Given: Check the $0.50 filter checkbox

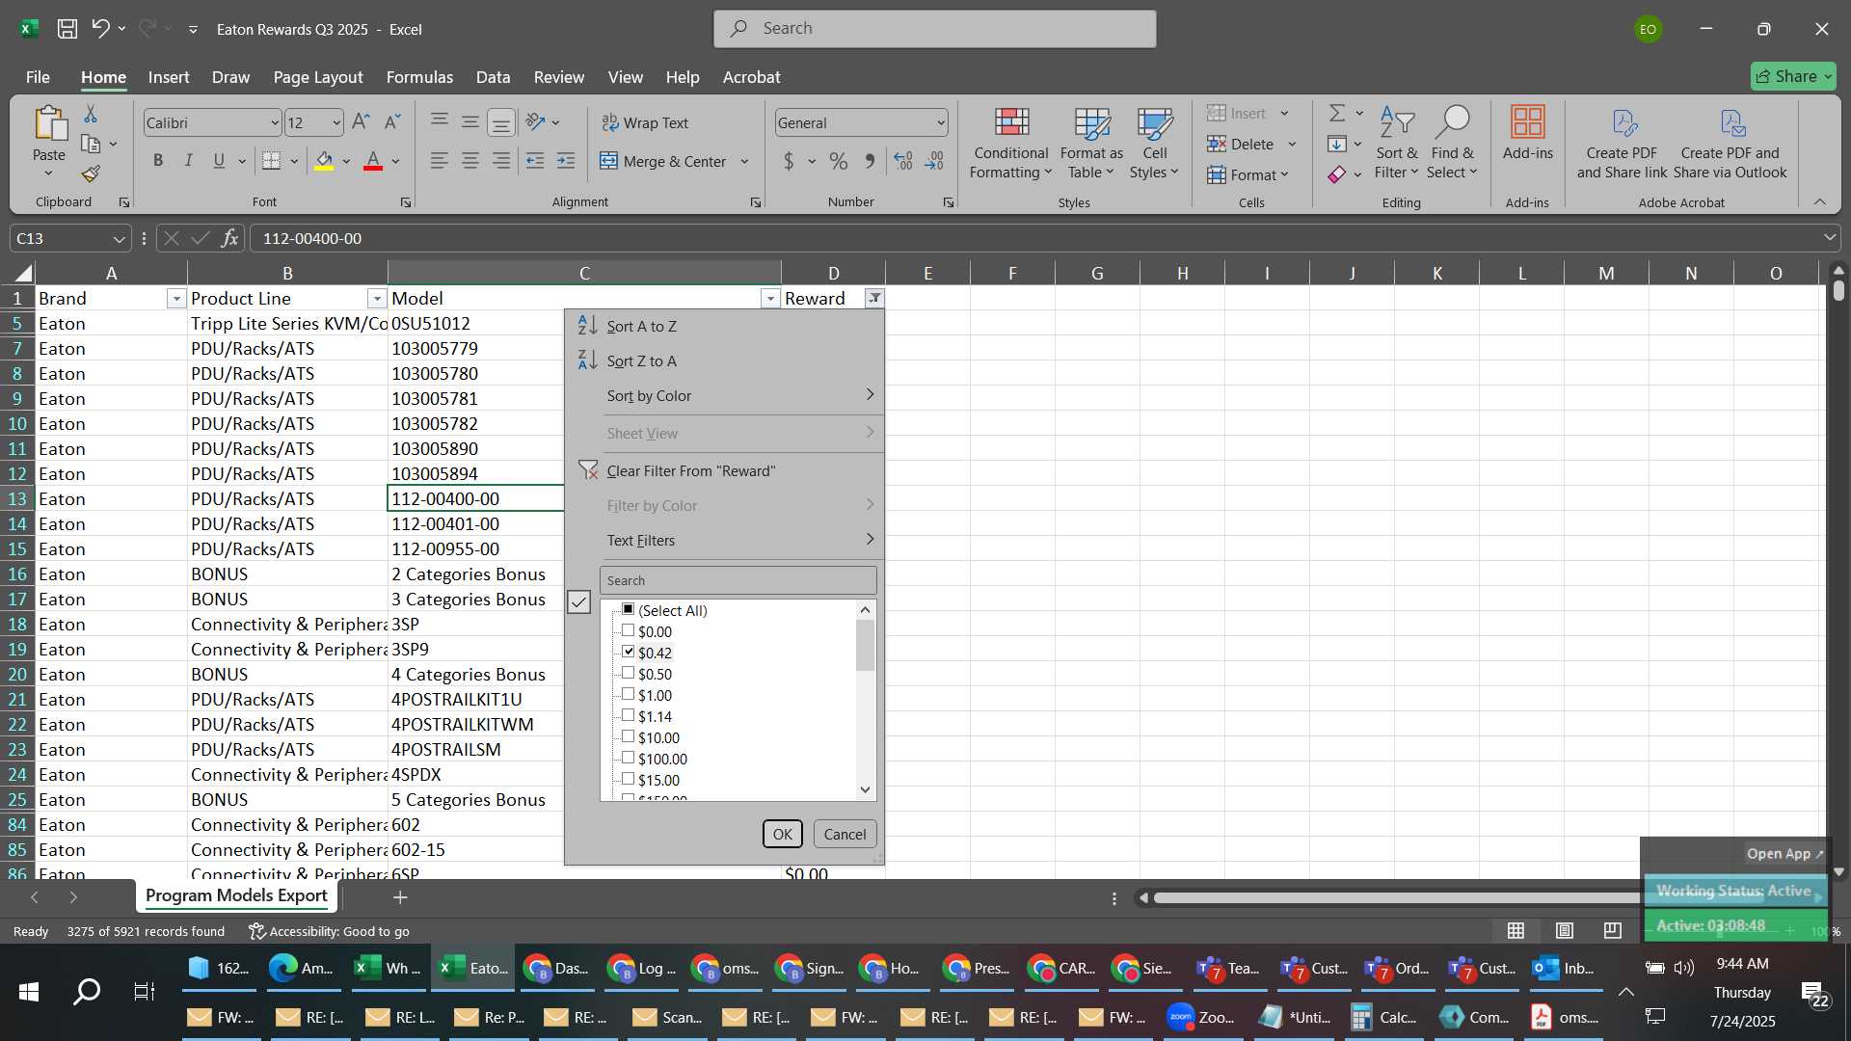Looking at the screenshot, I should (x=628, y=673).
